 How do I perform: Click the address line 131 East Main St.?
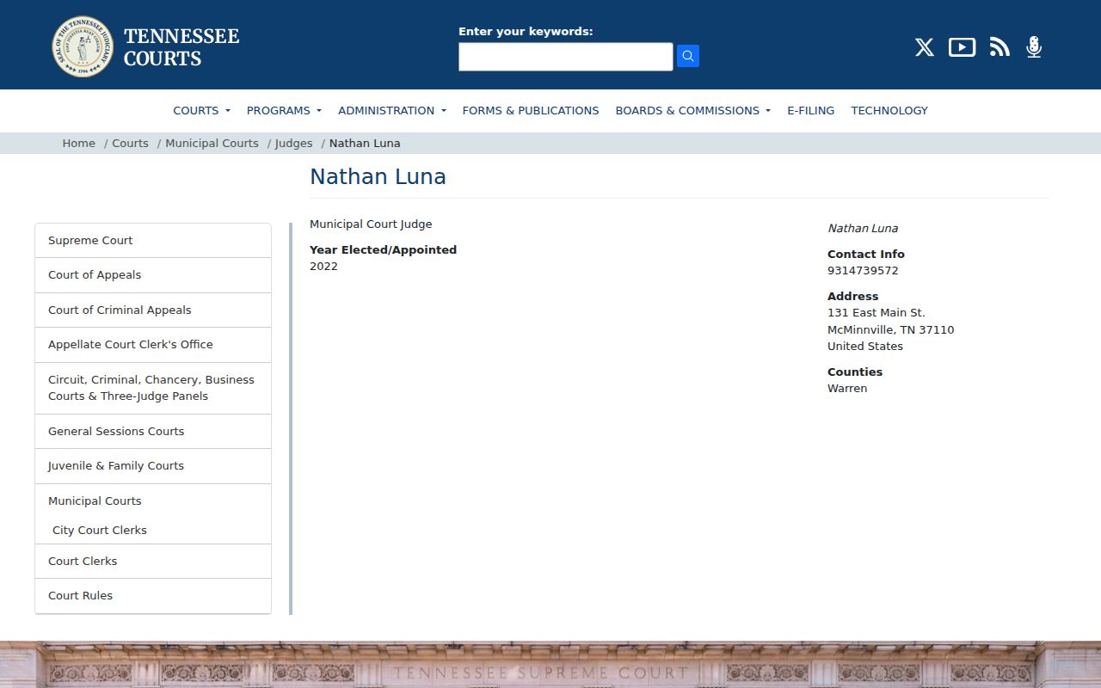pyautogui.click(x=876, y=313)
